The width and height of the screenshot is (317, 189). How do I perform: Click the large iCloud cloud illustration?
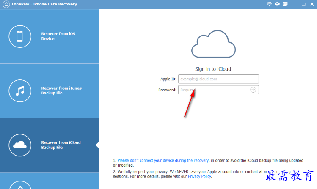coord(213,44)
